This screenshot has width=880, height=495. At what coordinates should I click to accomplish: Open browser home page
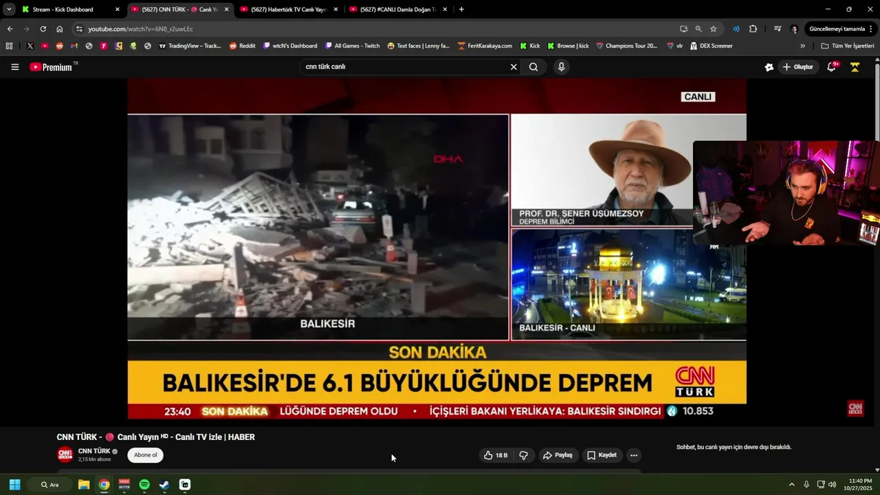tap(60, 29)
